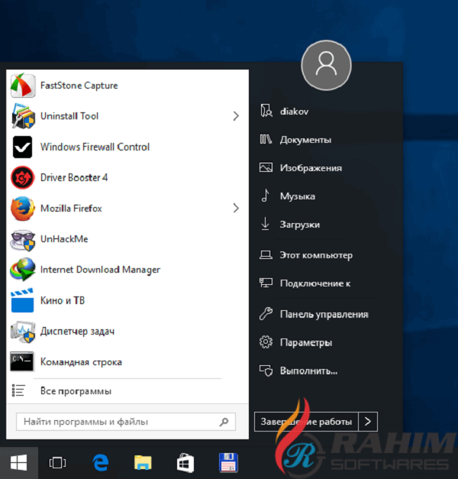The image size is (458, 479).
Task: Click the Этот компьютер laptop icon
Action: 266,254
